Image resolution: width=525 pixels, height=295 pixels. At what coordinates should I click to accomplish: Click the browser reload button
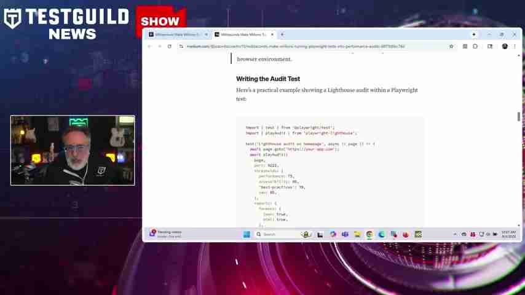(x=170, y=46)
